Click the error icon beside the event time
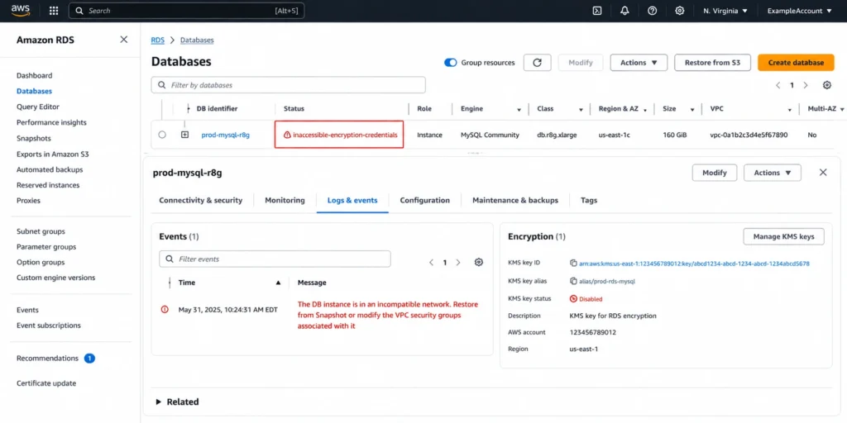This screenshot has width=847, height=423. point(165,309)
